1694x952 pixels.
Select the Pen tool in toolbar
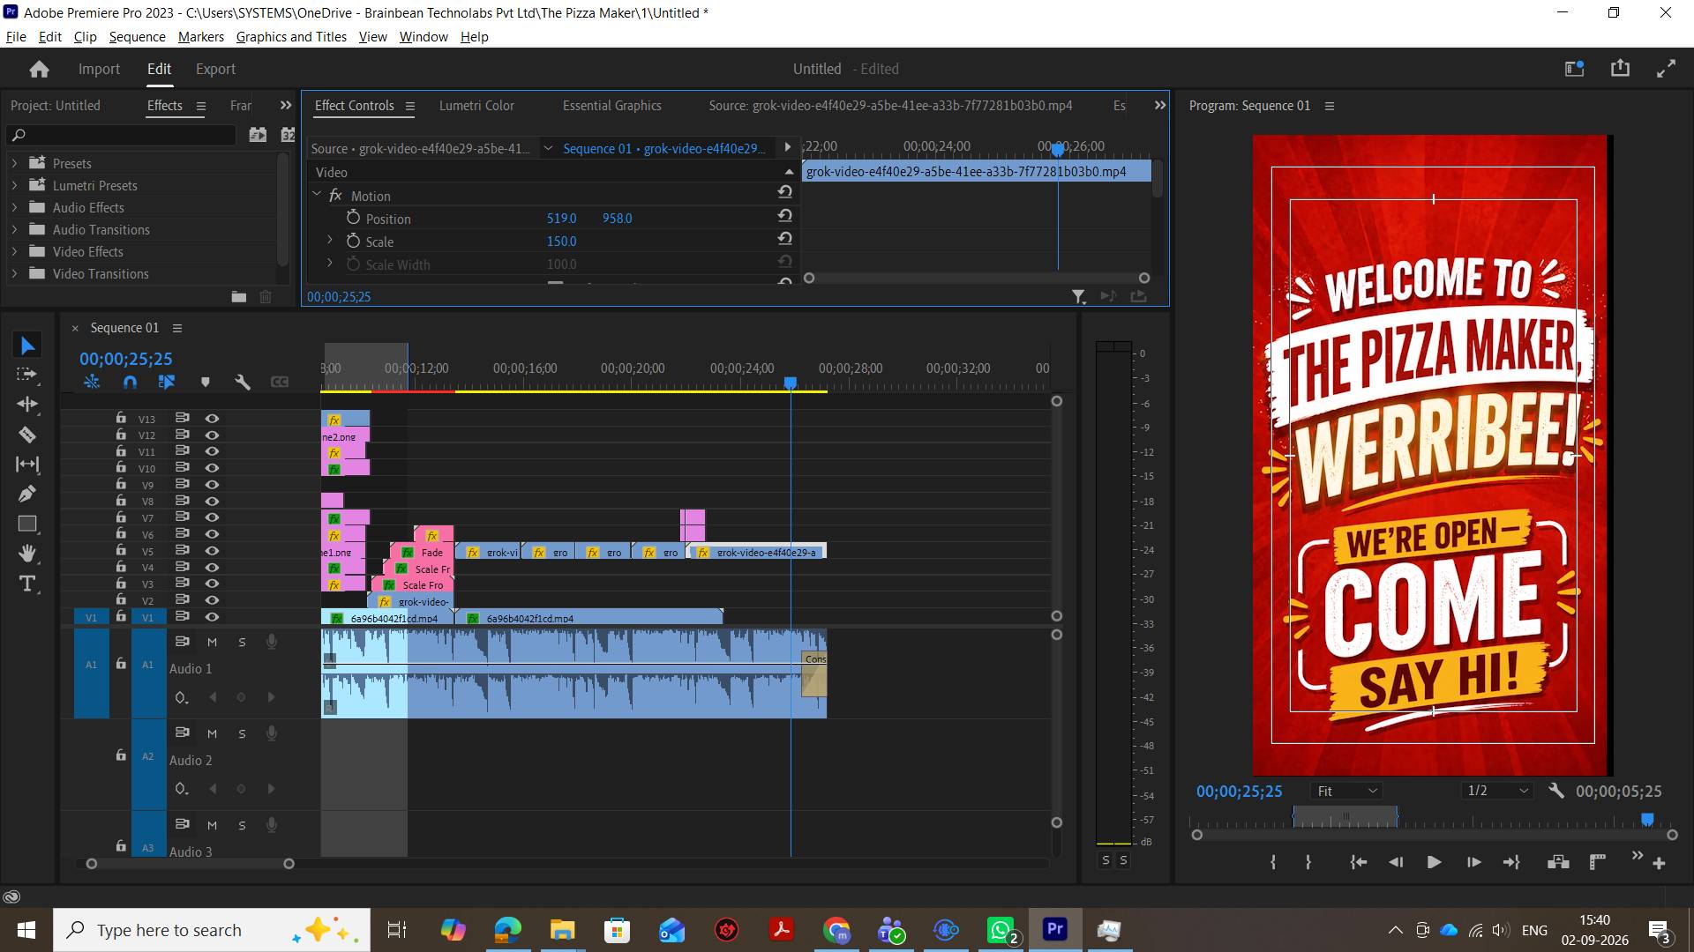[x=27, y=494]
